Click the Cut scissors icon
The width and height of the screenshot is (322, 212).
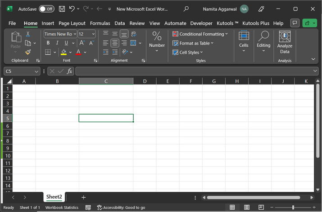pyautogui.click(x=28, y=34)
